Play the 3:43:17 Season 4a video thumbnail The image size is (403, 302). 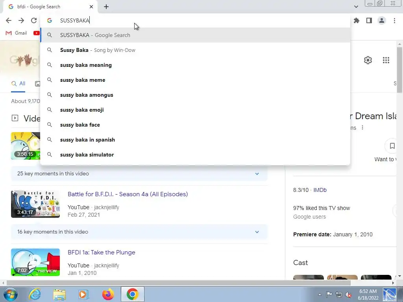tap(35, 204)
